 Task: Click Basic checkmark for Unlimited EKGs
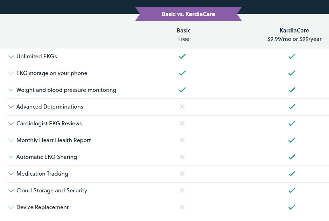click(182, 56)
